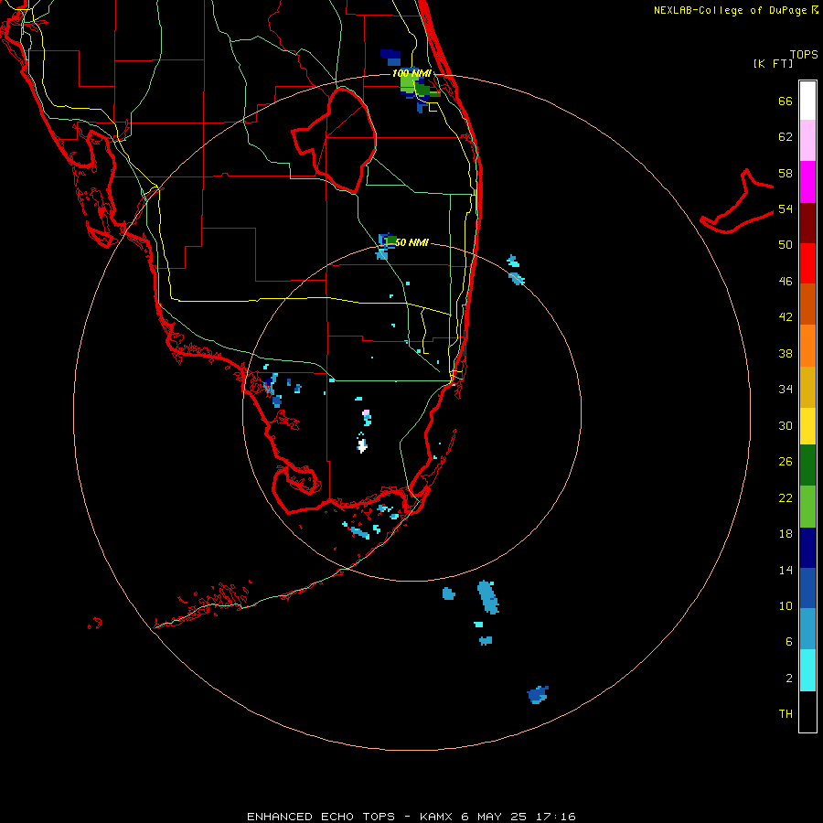The width and height of the screenshot is (823, 823).
Task: Click the '100 NMI' range ring label
Action: [x=411, y=73]
